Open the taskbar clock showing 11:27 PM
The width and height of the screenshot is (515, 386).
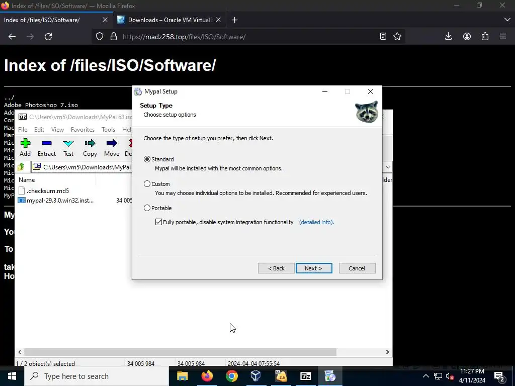(472, 376)
